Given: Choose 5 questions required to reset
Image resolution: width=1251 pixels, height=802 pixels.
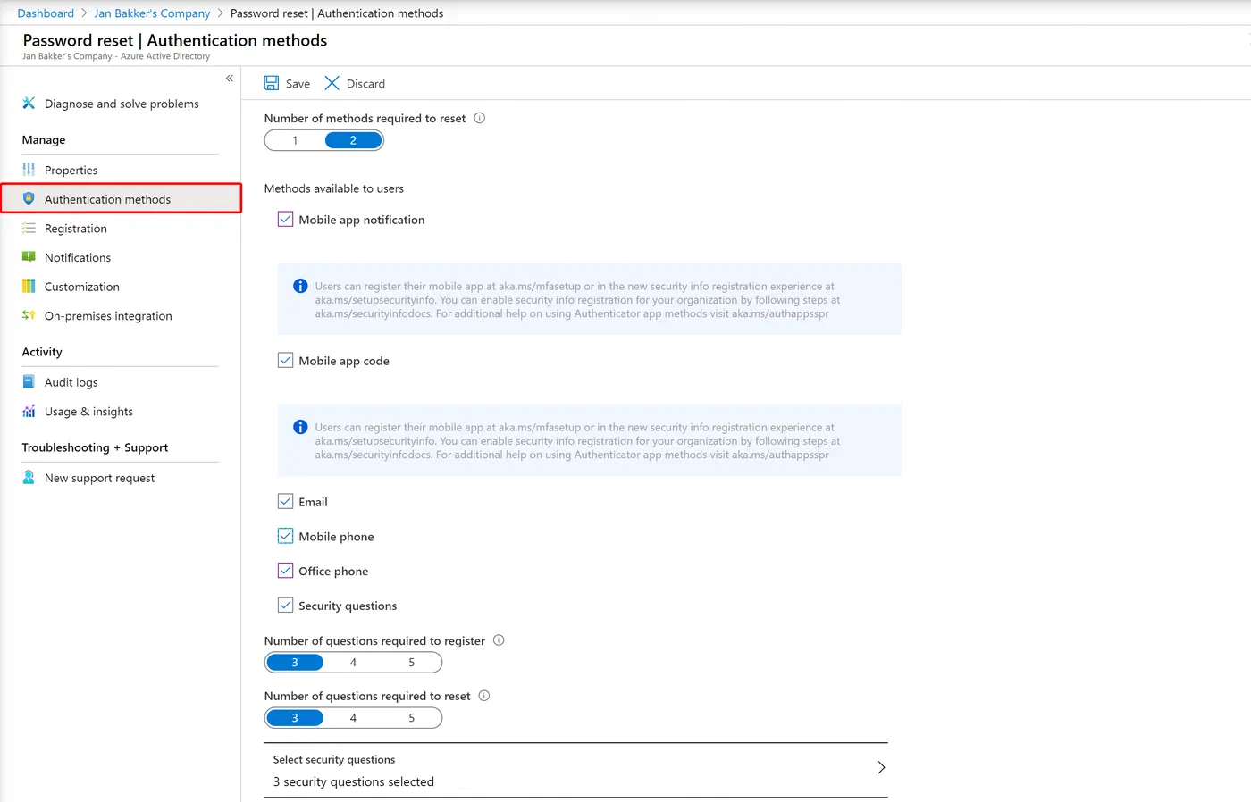Looking at the screenshot, I should pos(412,718).
